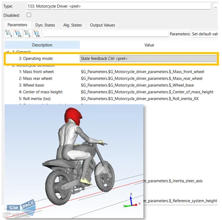222x220 pixels.
Task: Click collapse one tree level icon
Action: point(9,34)
